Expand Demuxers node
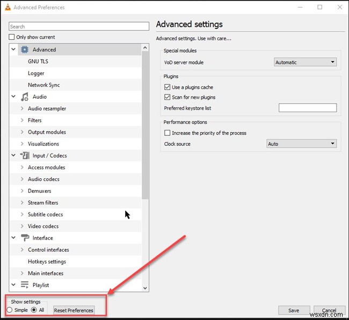The height and width of the screenshot is (320, 349). [x=22, y=191]
